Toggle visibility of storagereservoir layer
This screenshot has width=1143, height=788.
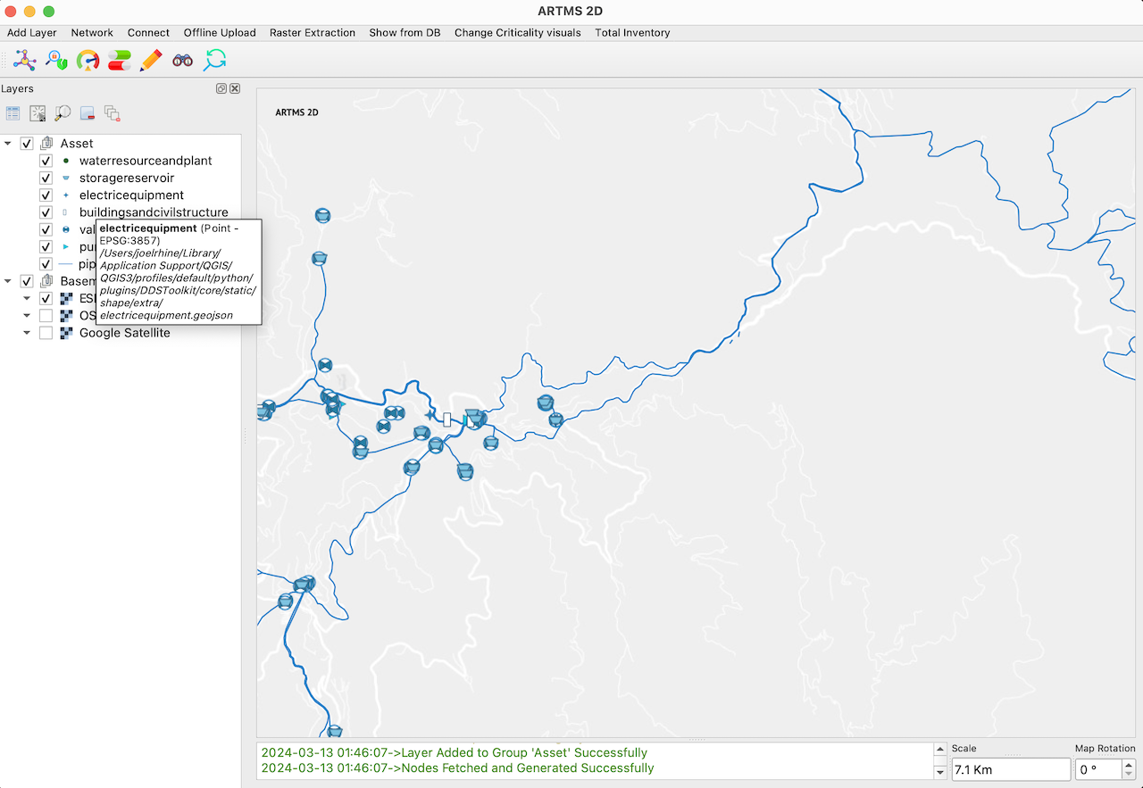pyautogui.click(x=46, y=178)
